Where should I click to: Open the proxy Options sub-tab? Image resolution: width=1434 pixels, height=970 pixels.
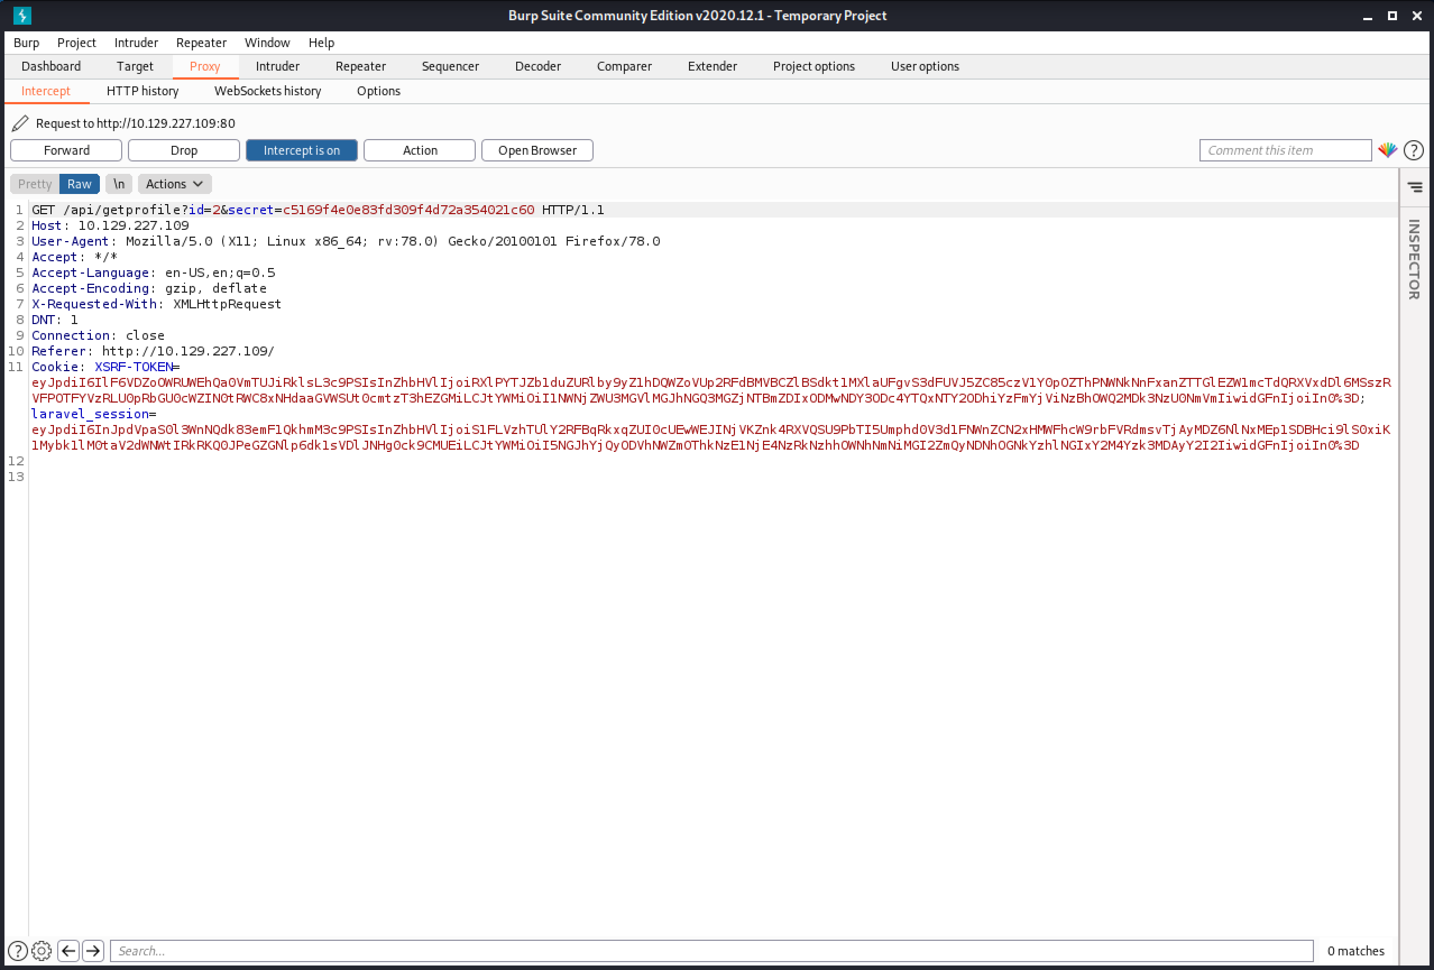379,91
